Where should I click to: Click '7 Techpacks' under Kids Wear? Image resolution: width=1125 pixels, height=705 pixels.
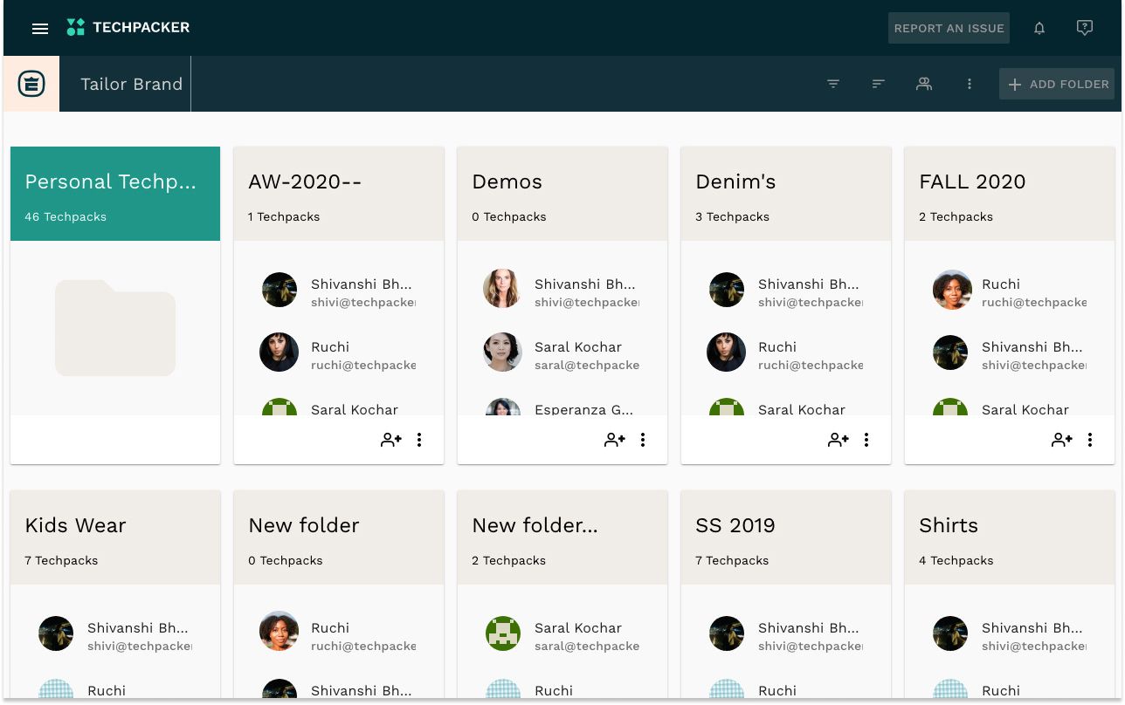click(x=61, y=560)
